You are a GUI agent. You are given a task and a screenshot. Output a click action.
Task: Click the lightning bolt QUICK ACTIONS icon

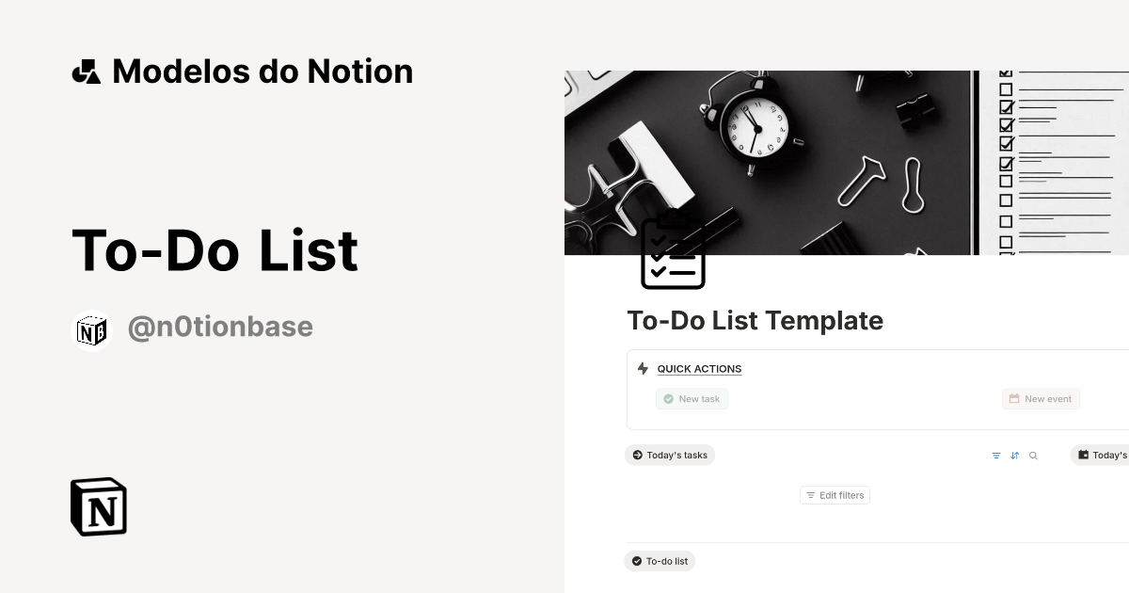pos(643,368)
